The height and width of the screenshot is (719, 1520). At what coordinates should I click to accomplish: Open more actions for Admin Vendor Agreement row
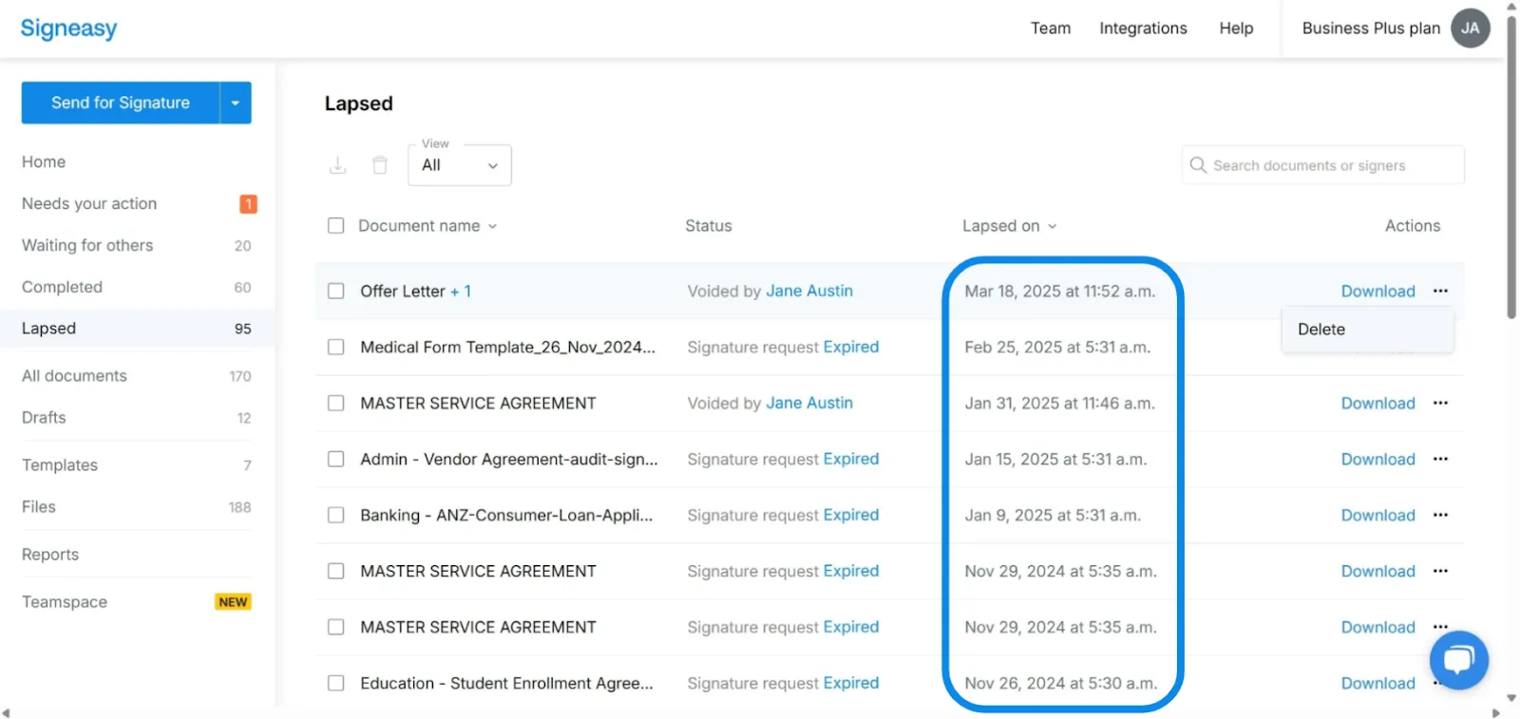click(1440, 459)
